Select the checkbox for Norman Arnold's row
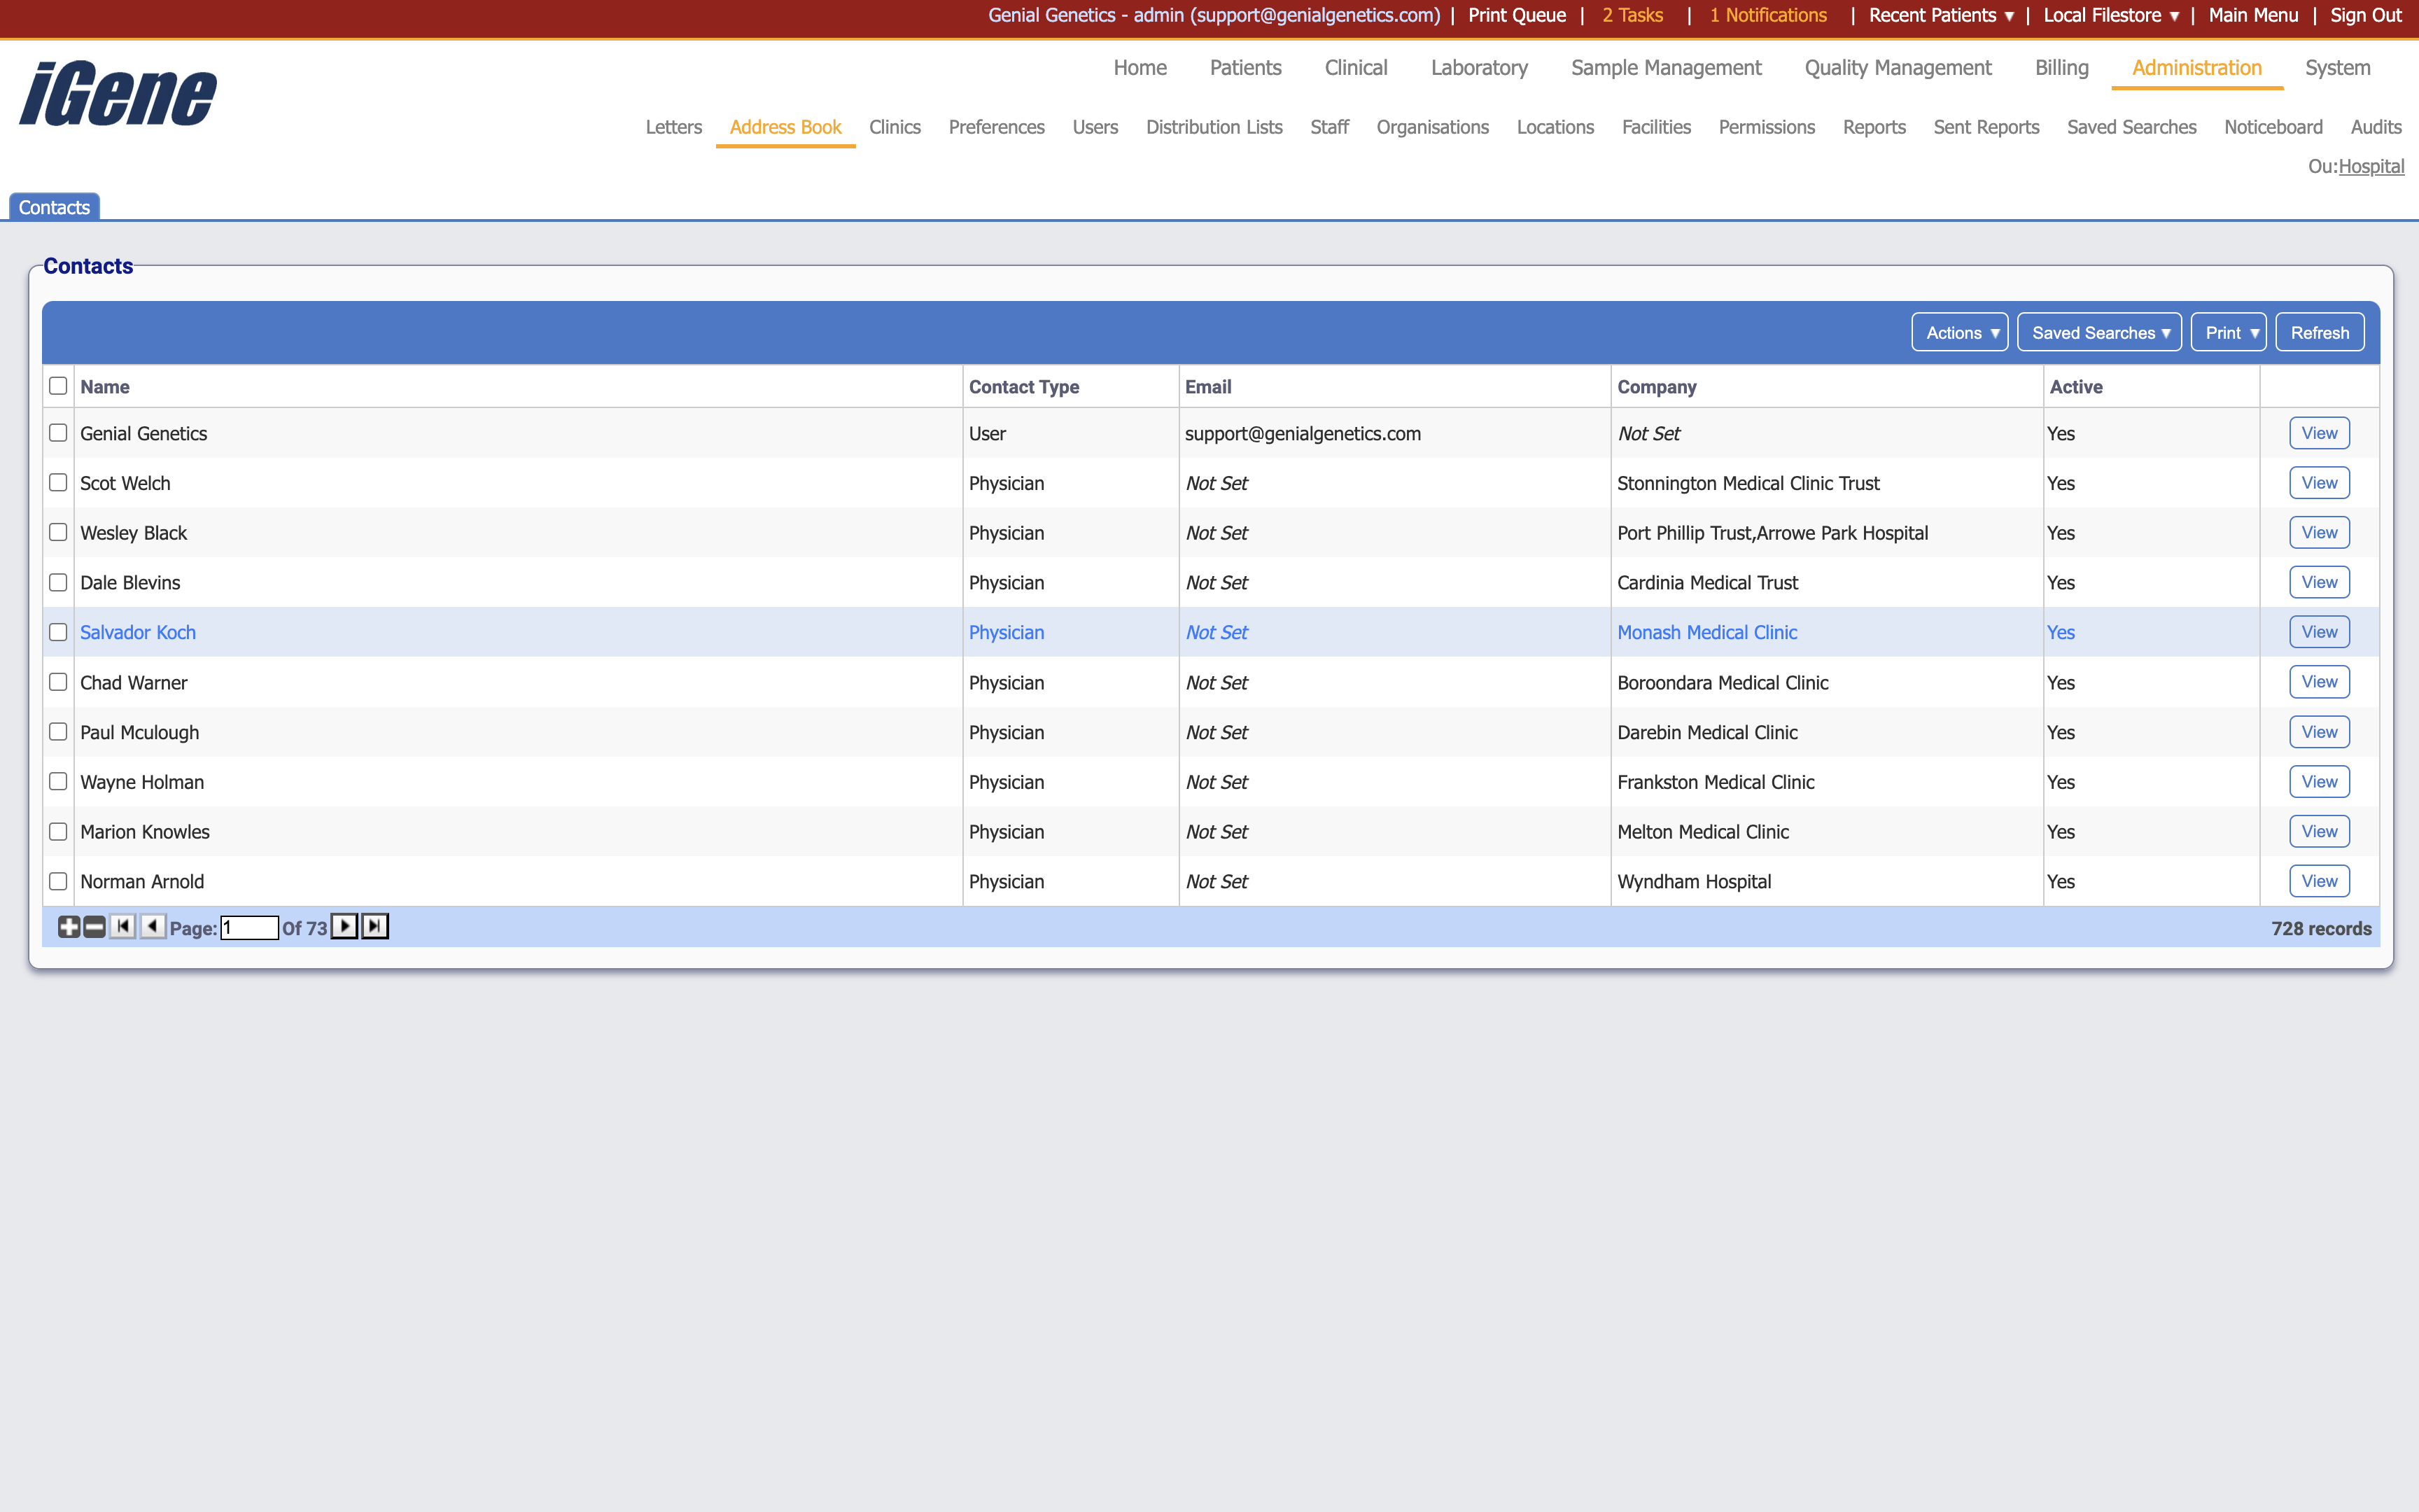2419x1512 pixels. 58,881
